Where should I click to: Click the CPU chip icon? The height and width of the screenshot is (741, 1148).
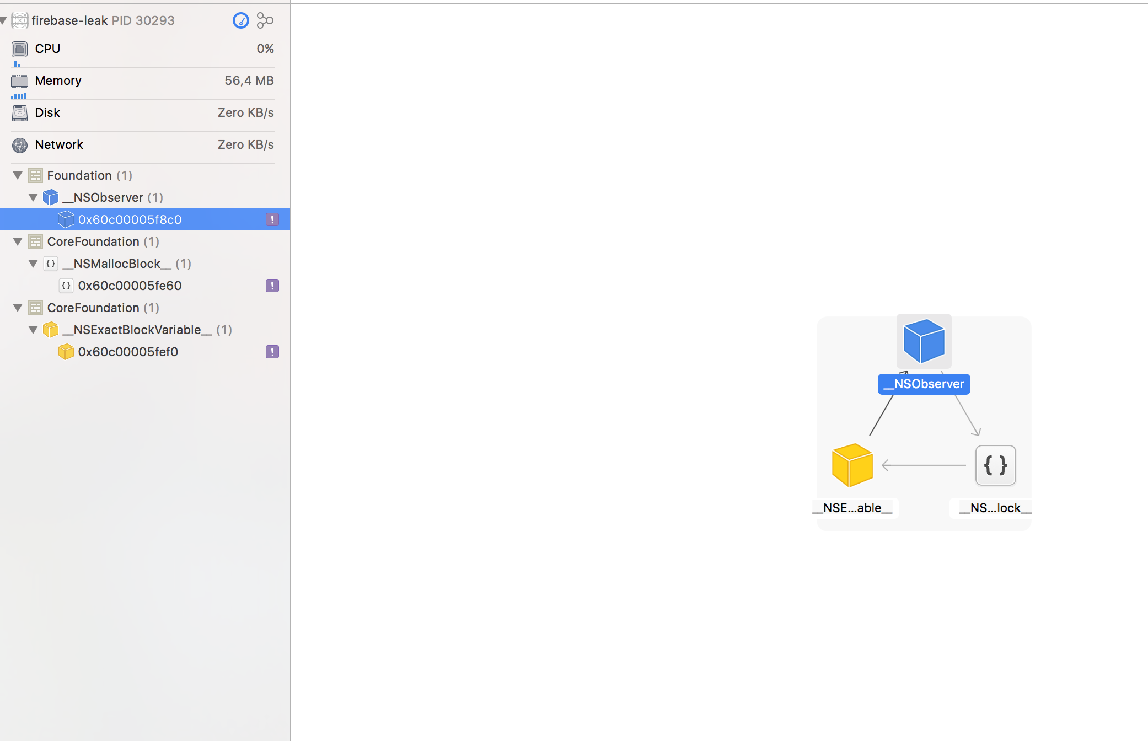[x=19, y=49]
